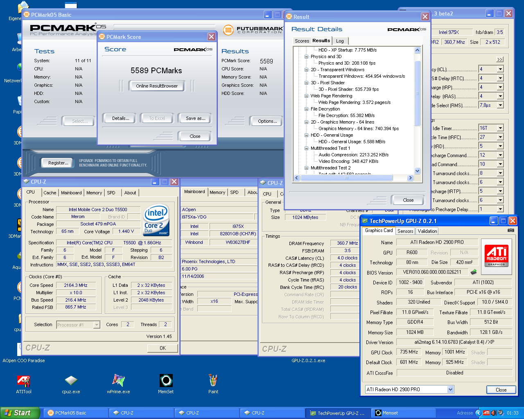Collapse the Web Page Rendering node
Viewport: 524px width, 419px height.
pos(306,96)
